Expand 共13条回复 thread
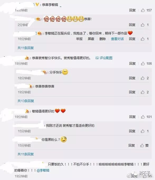The image size is (155, 180). (26, 101)
